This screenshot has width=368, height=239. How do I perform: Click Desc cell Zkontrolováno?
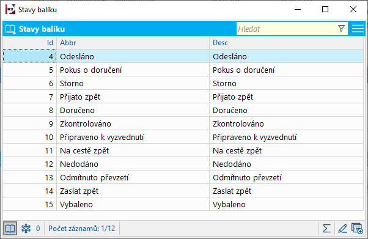(286, 123)
